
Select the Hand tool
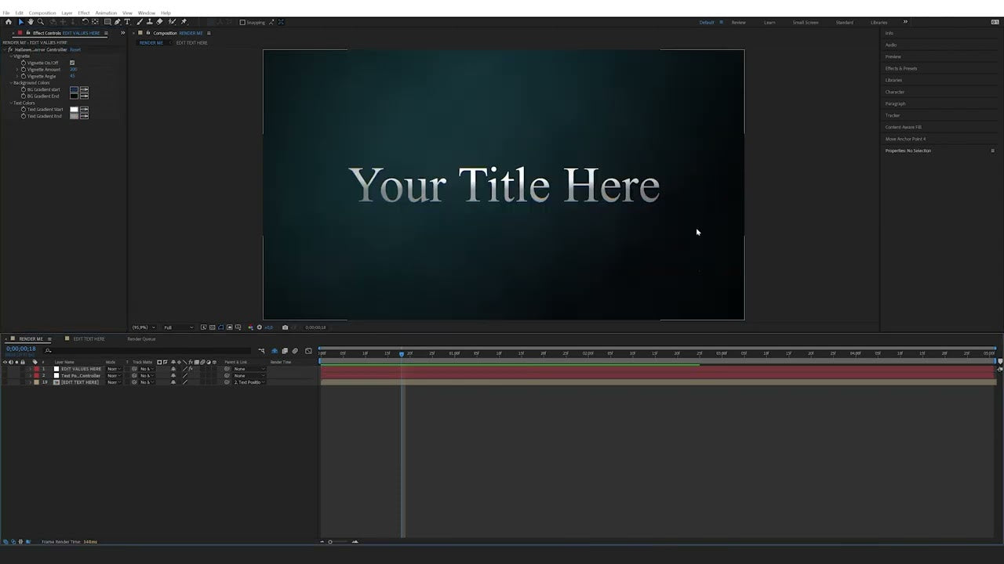(31, 22)
